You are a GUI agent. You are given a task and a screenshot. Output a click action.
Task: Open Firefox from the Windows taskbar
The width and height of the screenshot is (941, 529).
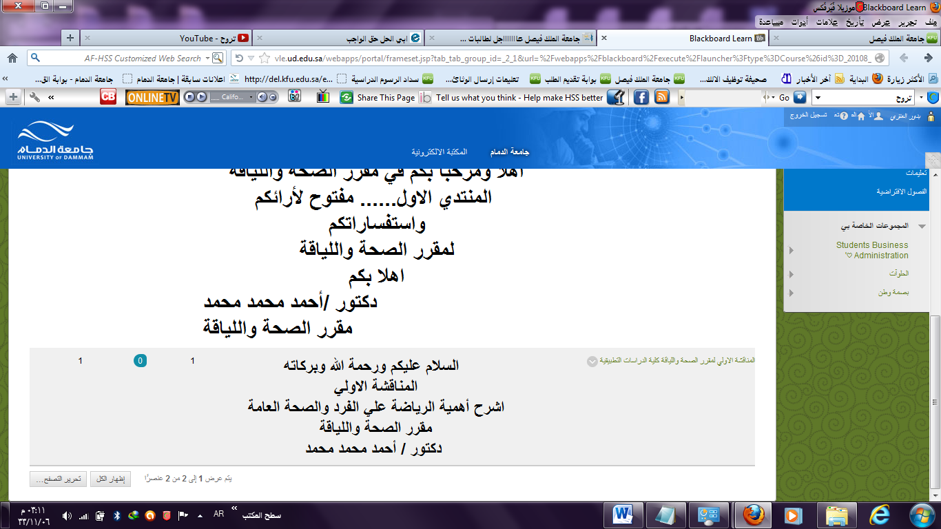pos(753,515)
